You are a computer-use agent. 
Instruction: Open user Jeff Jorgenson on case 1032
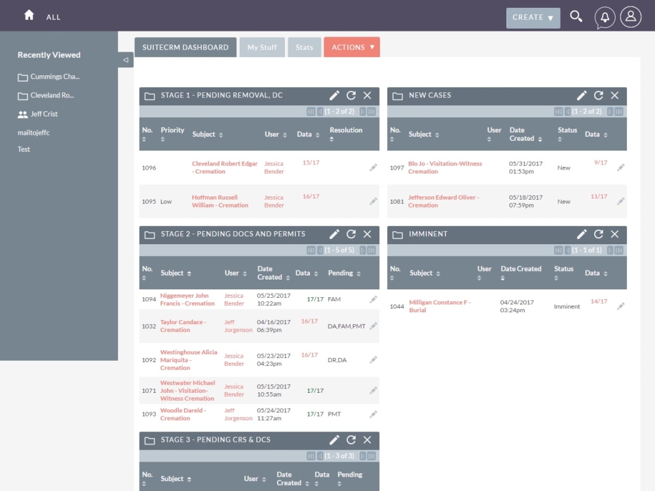tap(238, 325)
